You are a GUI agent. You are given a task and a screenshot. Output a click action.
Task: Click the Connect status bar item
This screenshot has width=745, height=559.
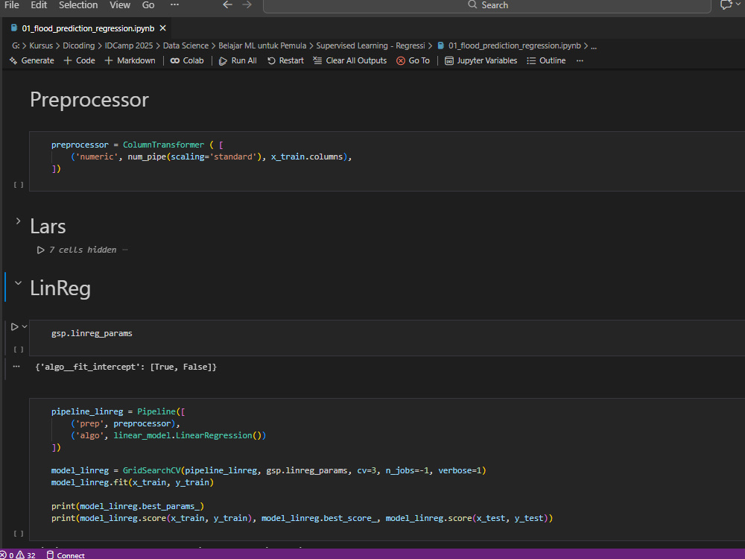click(x=66, y=555)
